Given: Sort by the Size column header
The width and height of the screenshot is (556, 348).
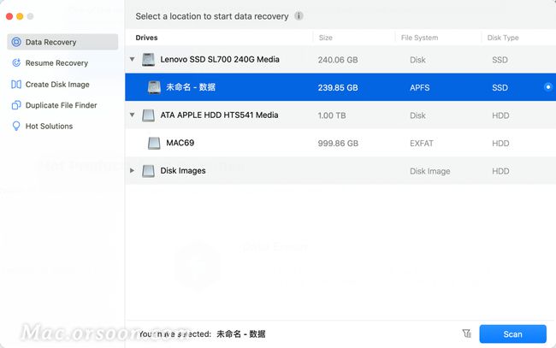Looking at the screenshot, I should tap(326, 38).
